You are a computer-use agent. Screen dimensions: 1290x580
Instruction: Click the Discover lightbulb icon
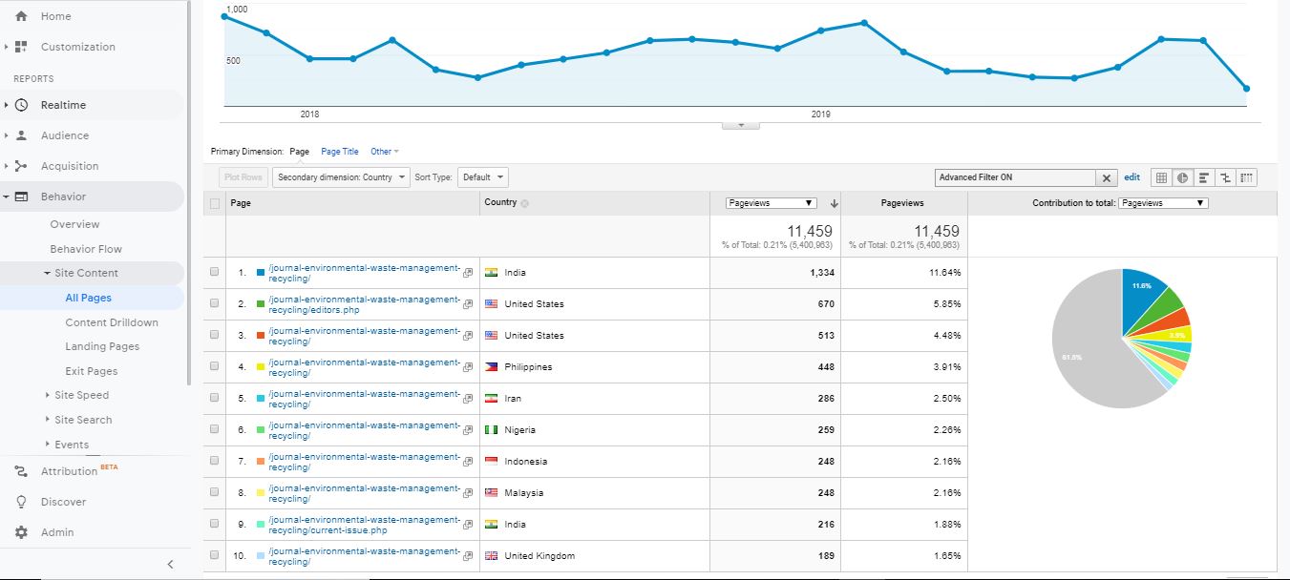(21, 502)
